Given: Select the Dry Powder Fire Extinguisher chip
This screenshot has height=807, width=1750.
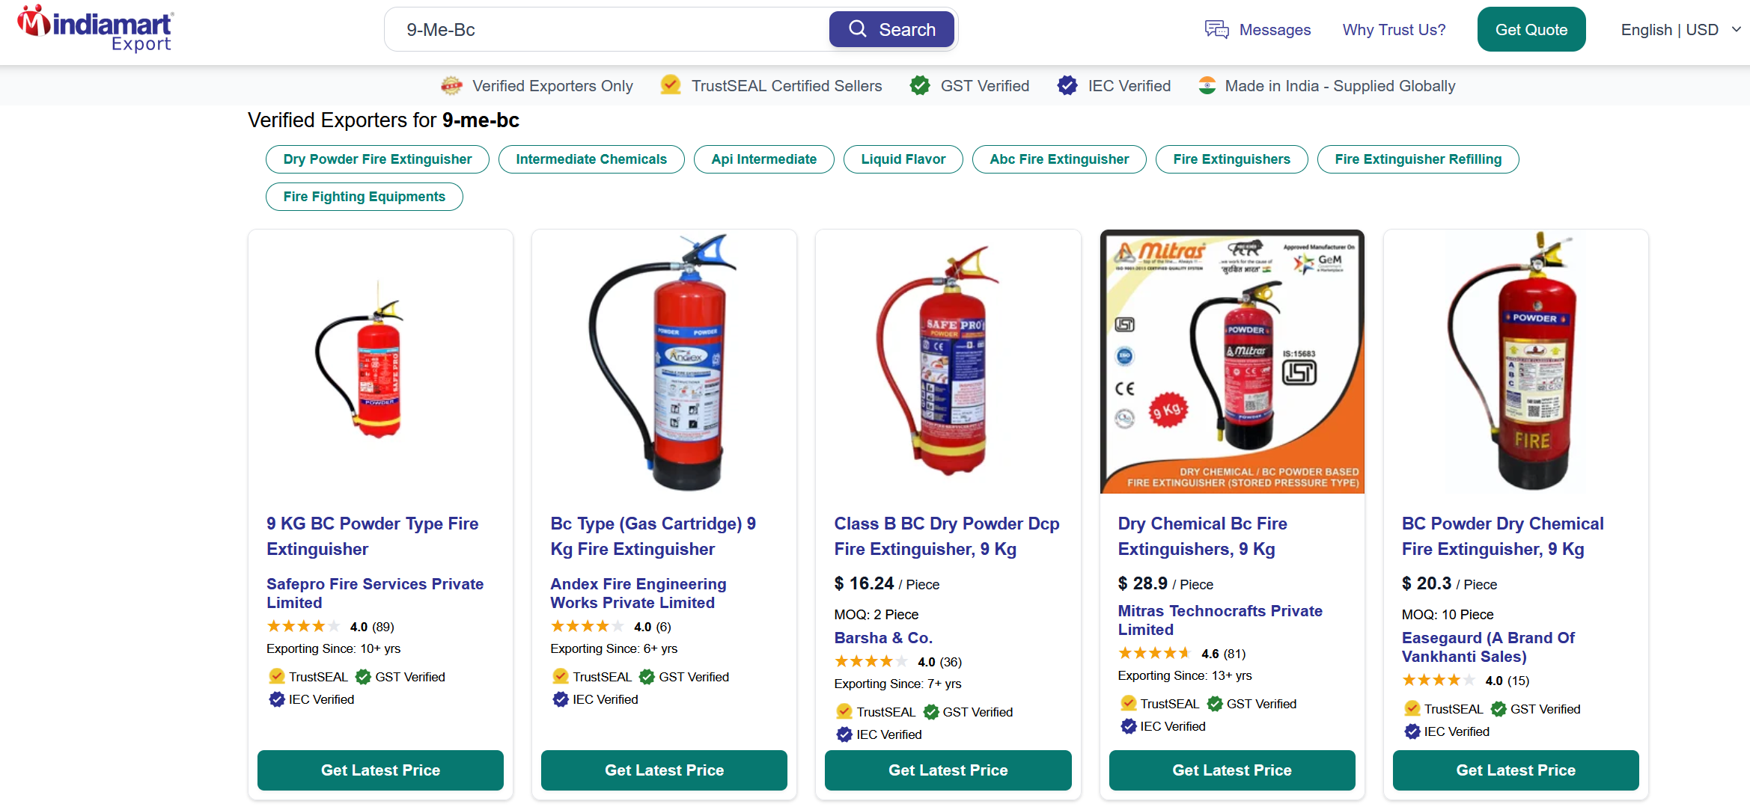Looking at the screenshot, I should pos(377,159).
